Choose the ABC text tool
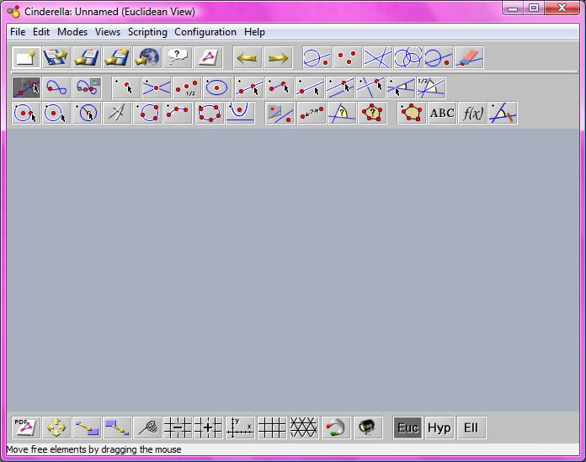Screen dimensions: 586x462 click(x=441, y=113)
